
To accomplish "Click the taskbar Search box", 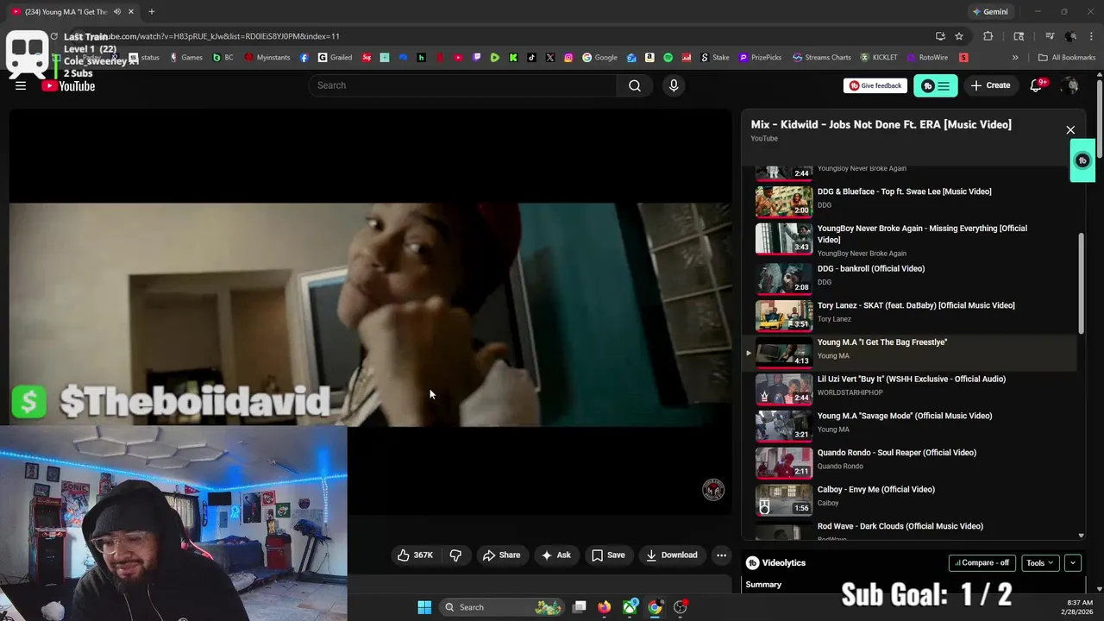I will tap(502, 607).
